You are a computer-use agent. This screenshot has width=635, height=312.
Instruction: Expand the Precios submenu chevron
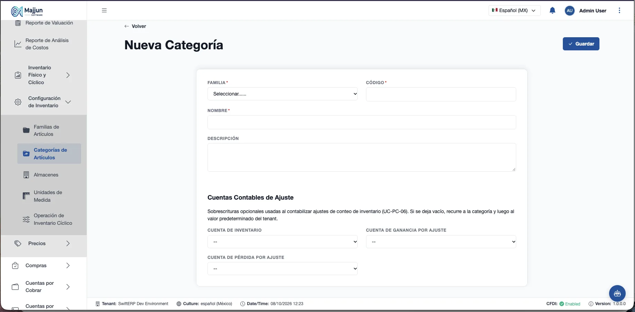(x=68, y=243)
